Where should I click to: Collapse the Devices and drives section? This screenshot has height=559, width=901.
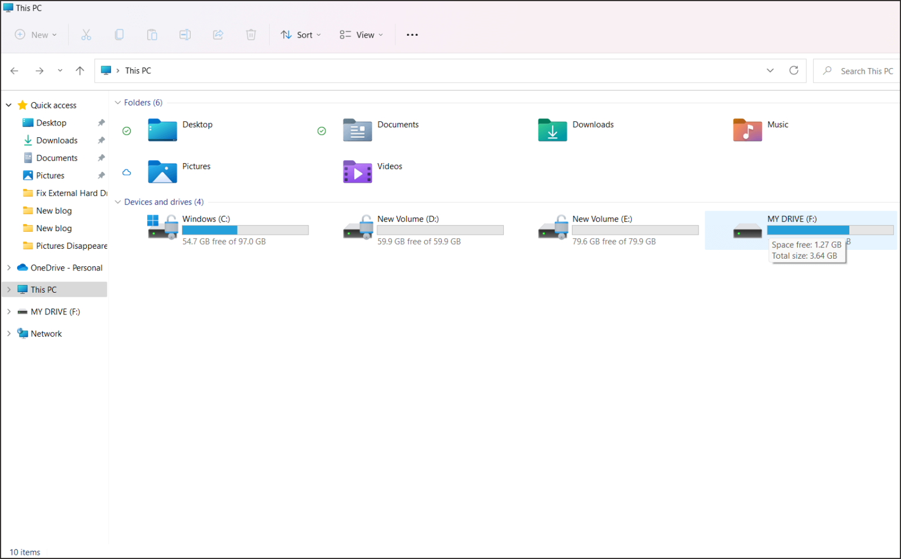point(118,202)
